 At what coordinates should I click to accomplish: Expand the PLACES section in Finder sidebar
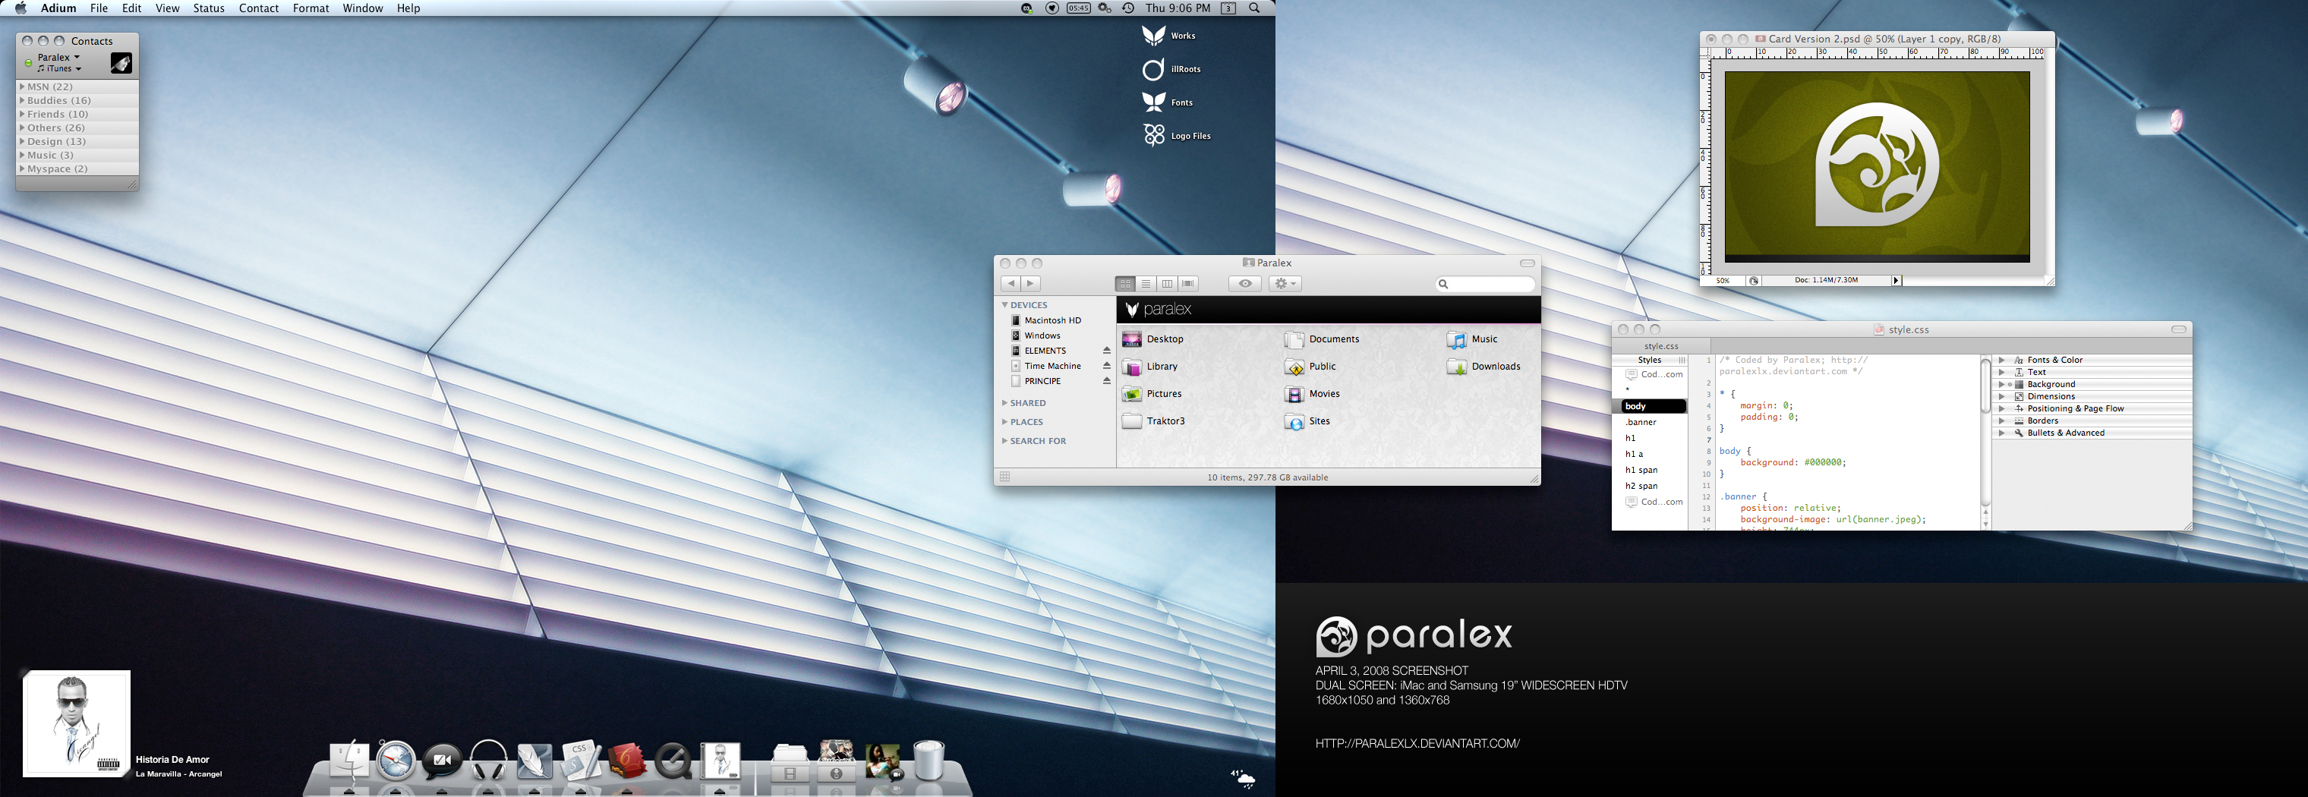pos(1004,422)
